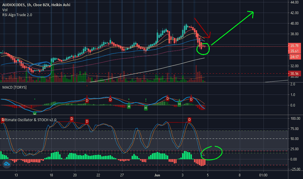This screenshot has width=303, height=179.
Task: Click the 44.00 price axis value
Action: [x=295, y=2]
